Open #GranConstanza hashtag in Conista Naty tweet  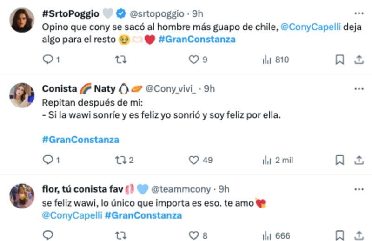click(80, 139)
